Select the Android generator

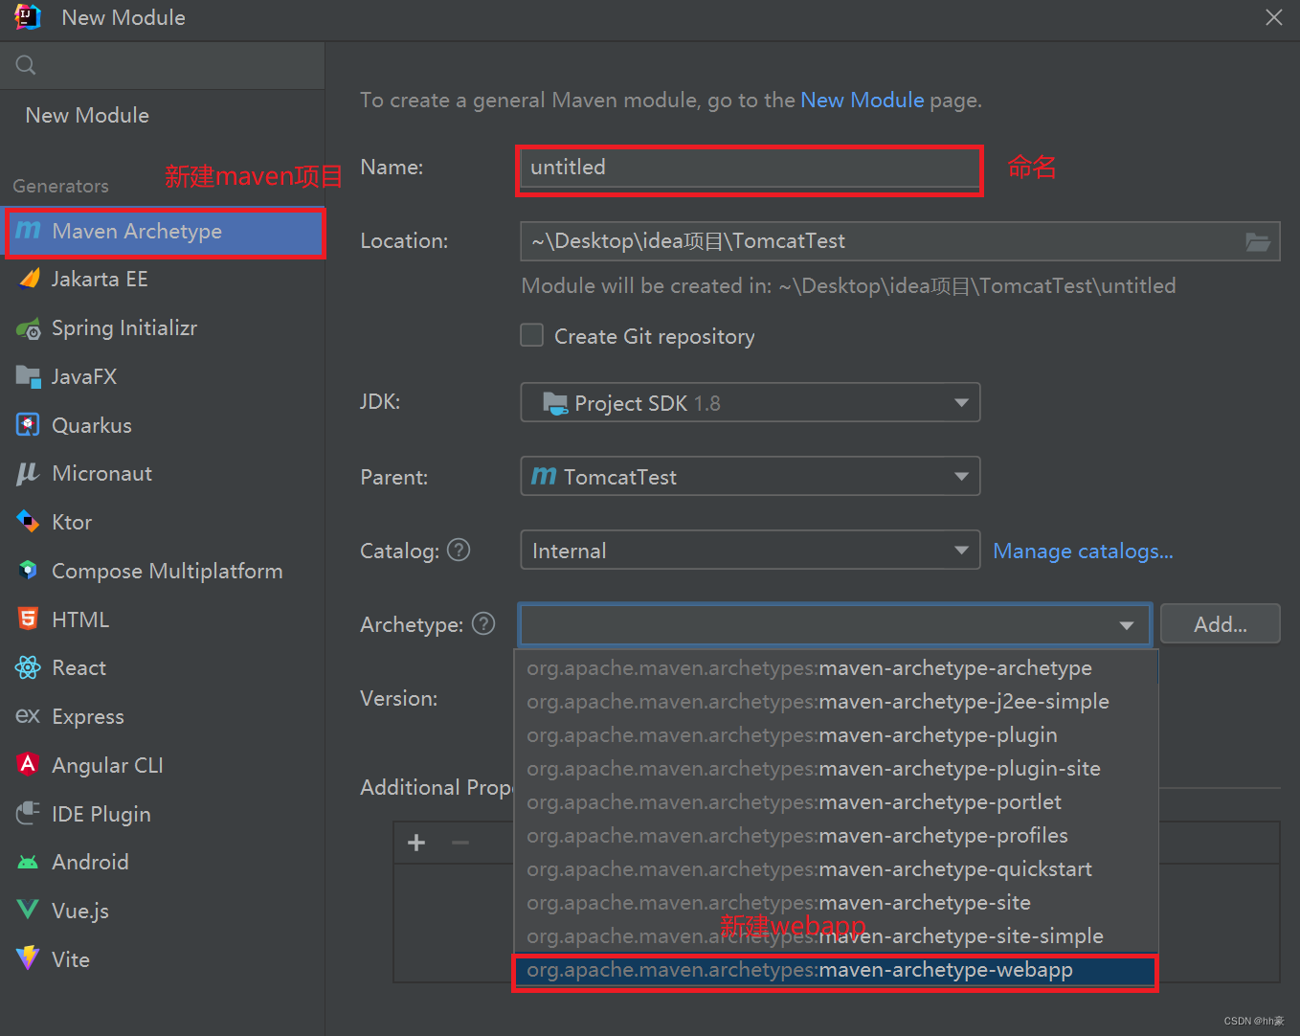click(163, 862)
